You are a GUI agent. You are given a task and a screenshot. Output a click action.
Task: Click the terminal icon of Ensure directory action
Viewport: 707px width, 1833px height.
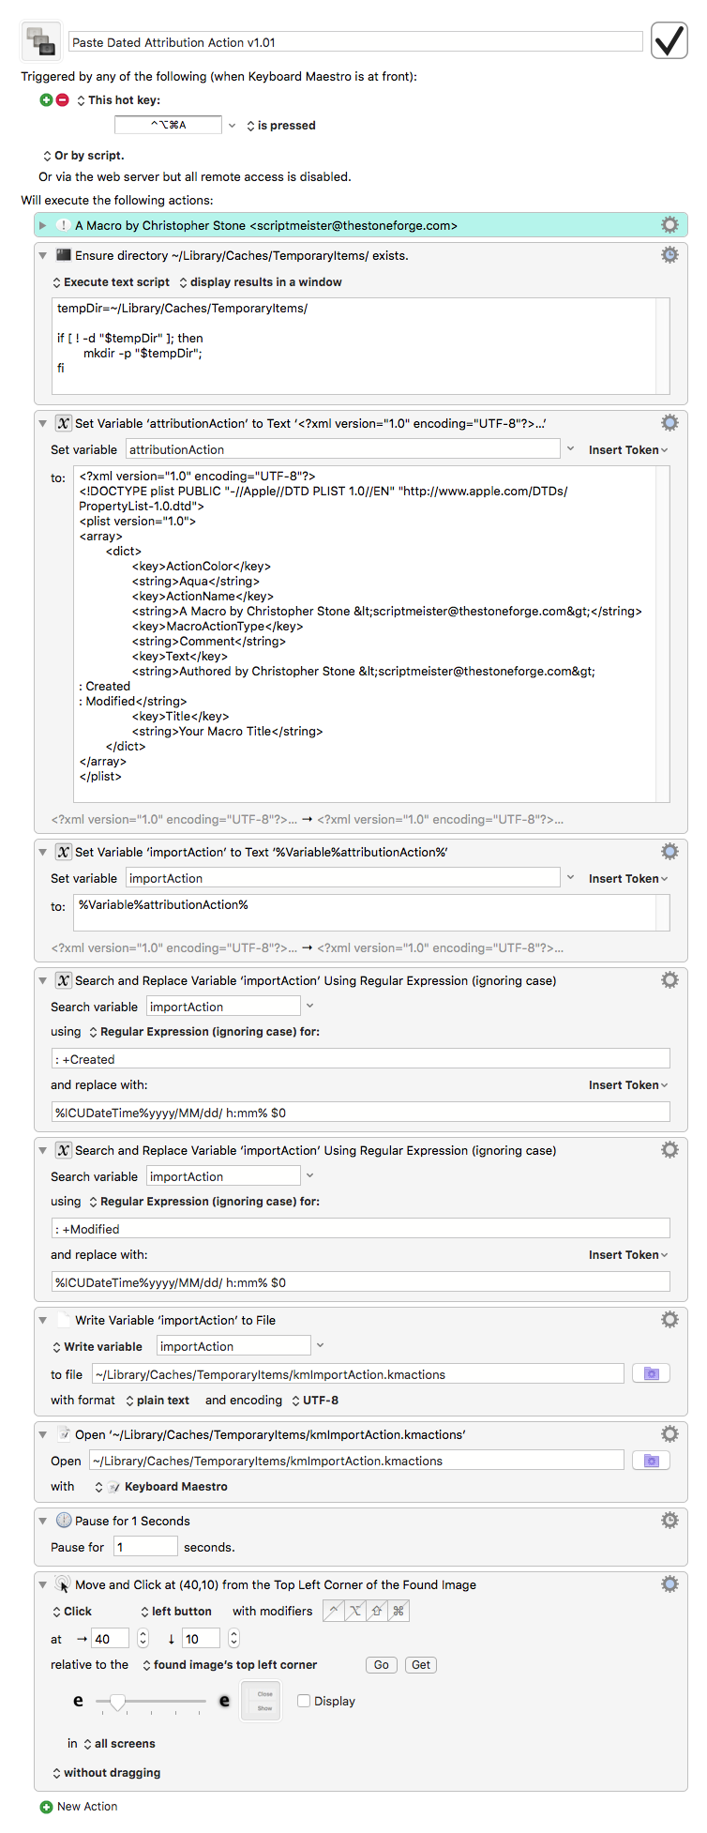(x=64, y=255)
